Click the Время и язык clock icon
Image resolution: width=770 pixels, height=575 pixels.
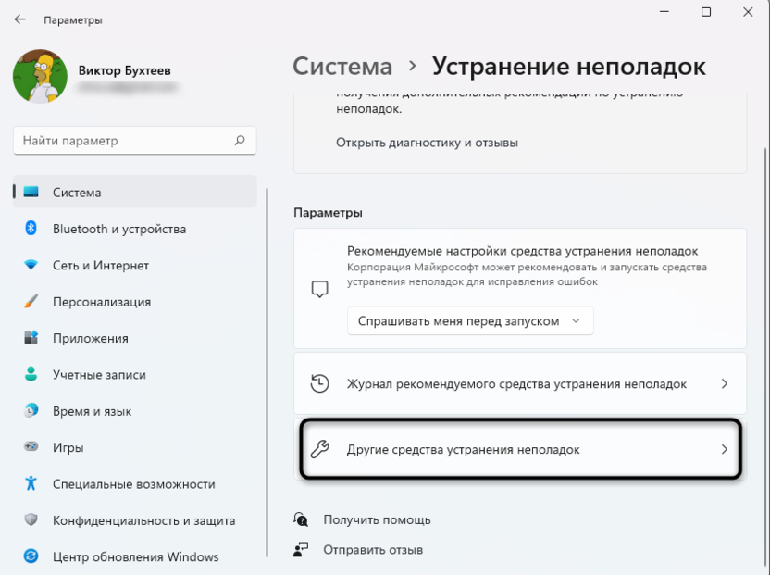pos(31,410)
